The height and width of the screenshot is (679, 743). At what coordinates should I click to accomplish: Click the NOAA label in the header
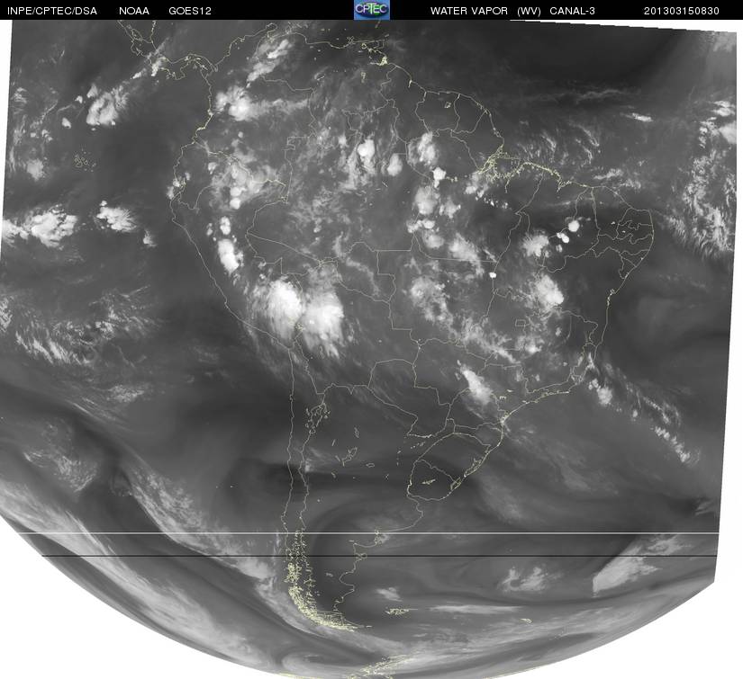click(134, 11)
